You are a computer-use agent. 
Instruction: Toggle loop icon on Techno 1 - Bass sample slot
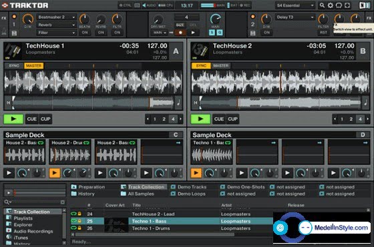(228, 143)
